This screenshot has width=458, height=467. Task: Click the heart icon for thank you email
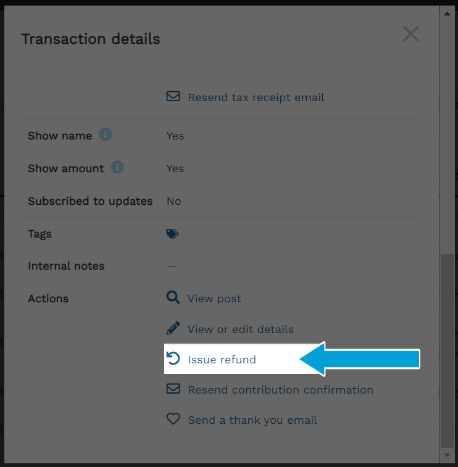pyautogui.click(x=173, y=419)
